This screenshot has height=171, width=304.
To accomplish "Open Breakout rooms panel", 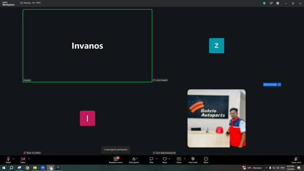I will (x=116, y=160).
